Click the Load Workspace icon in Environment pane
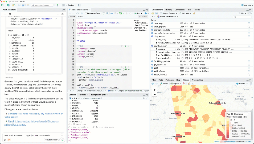Image resolution: width=254 pixels, height=144 pixels. click(x=153, y=13)
